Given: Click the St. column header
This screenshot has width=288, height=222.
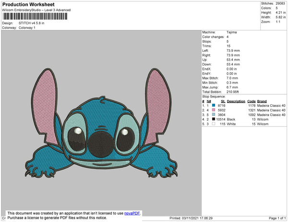Looking at the screenshot, I should (223, 101).
